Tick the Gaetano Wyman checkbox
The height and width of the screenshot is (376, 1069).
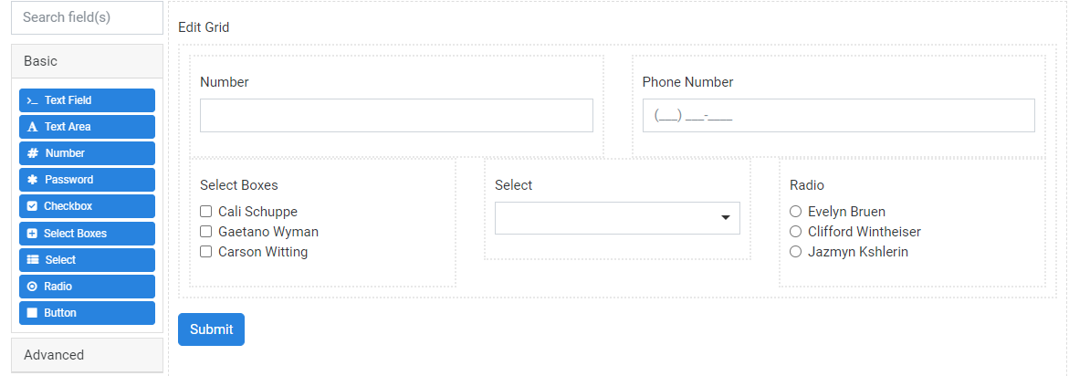coord(206,232)
